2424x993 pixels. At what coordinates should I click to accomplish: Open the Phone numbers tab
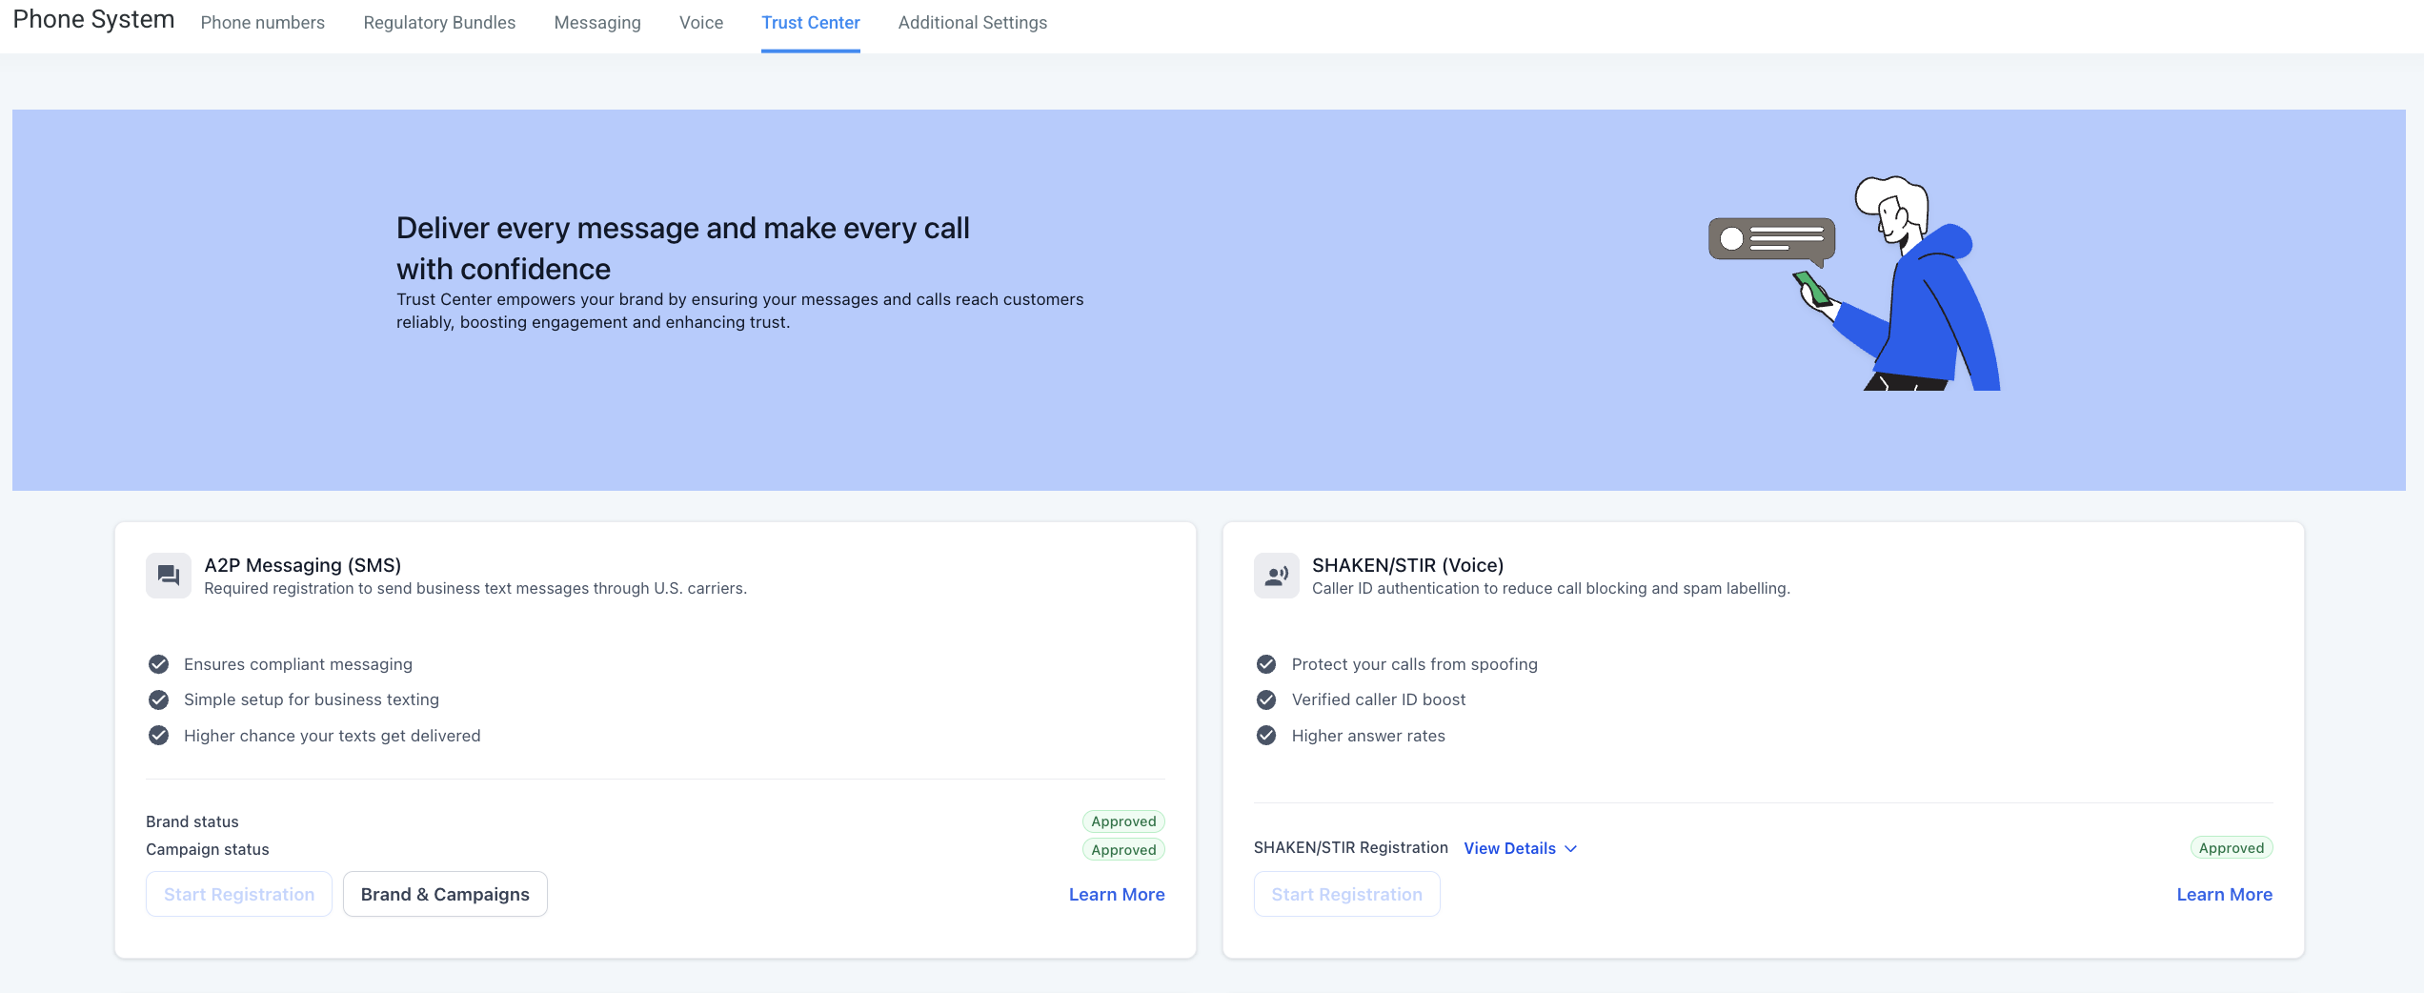263,23
